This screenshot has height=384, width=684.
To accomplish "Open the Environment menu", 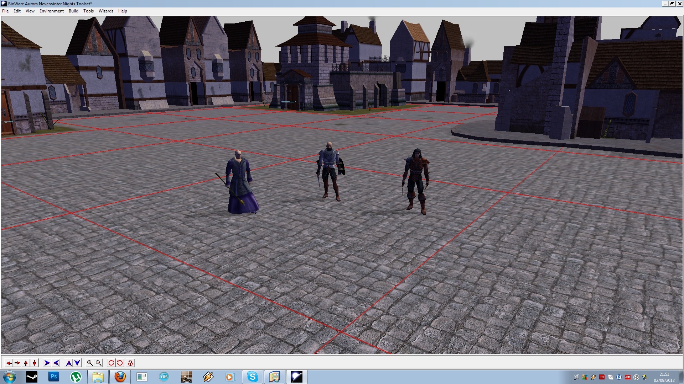I will click(51, 11).
